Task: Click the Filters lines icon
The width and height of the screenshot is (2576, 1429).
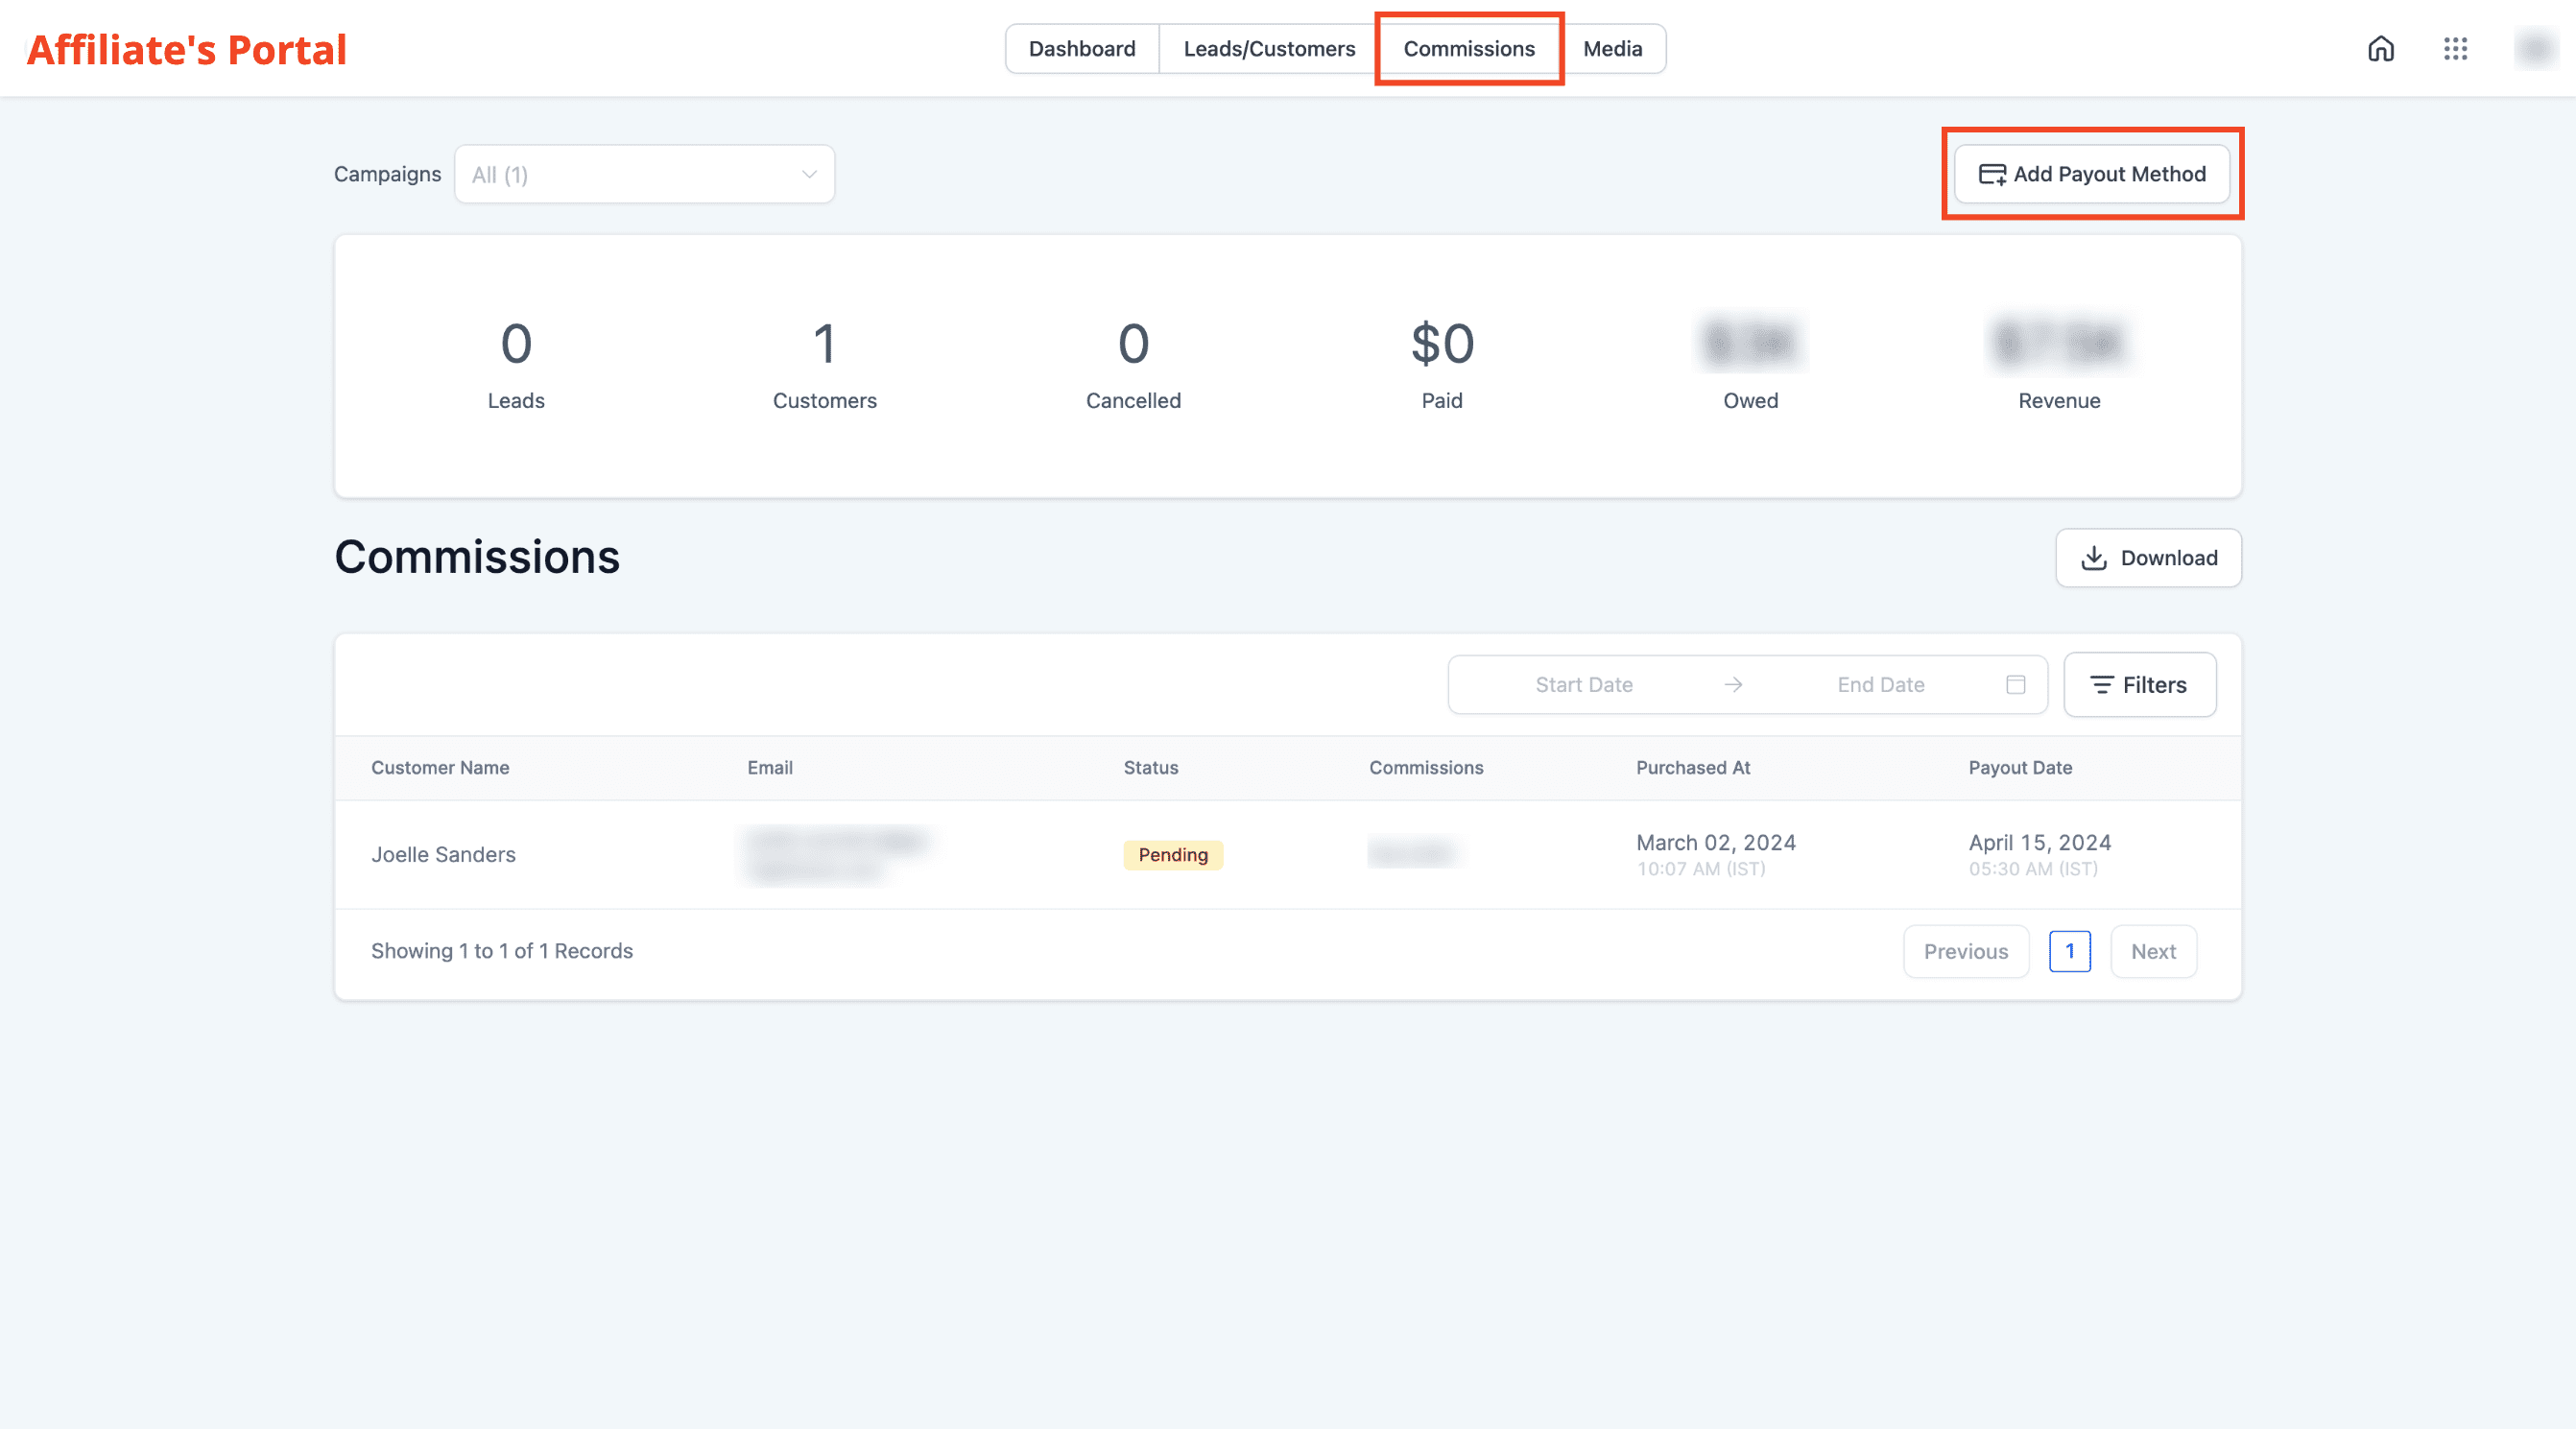Action: click(x=2102, y=685)
